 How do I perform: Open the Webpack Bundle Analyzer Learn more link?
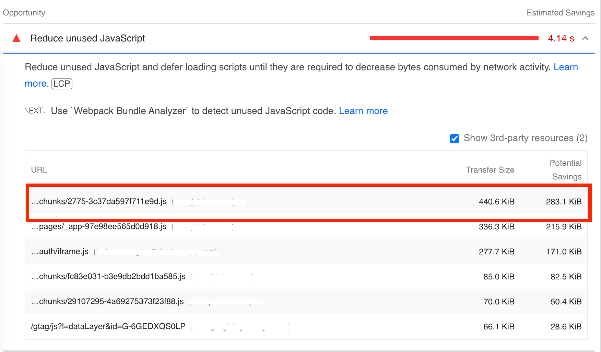pos(363,111)
